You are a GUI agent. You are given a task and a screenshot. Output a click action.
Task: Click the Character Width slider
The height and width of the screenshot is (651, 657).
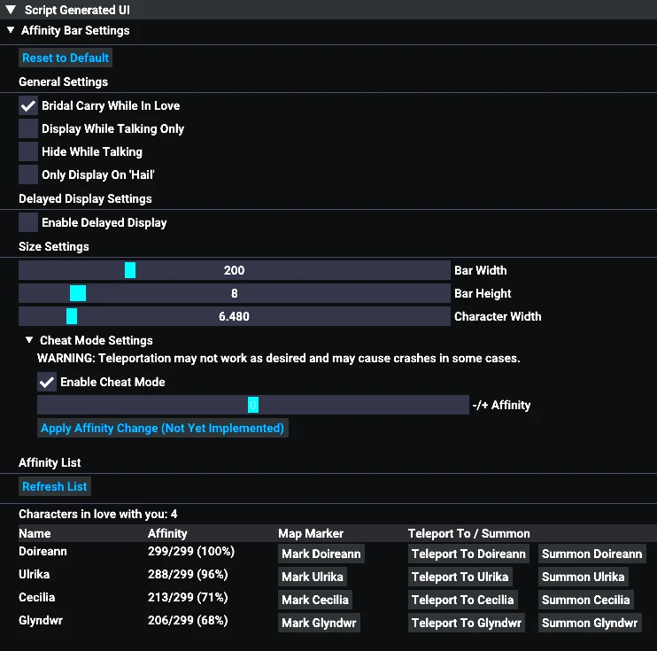click(x=235, y=316)
